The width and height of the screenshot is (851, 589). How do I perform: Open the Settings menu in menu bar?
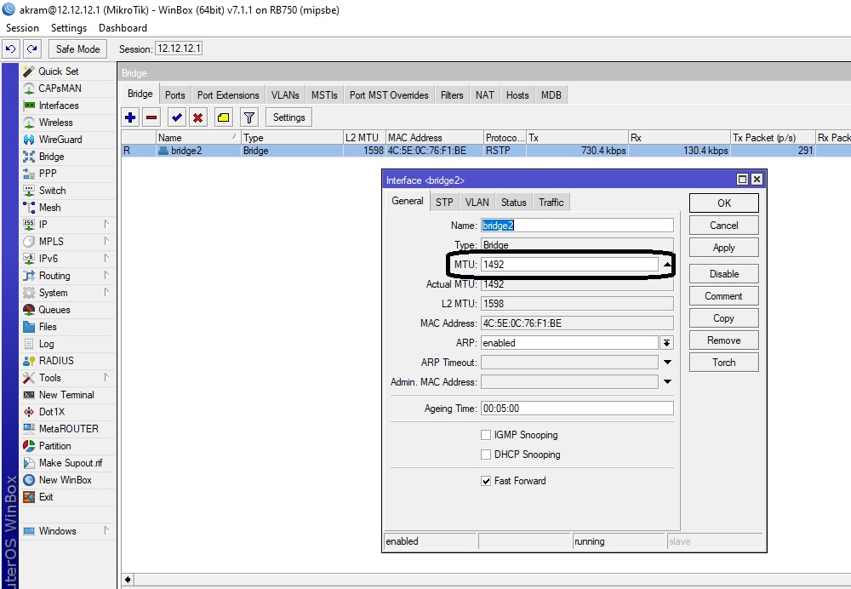point(69,28)
